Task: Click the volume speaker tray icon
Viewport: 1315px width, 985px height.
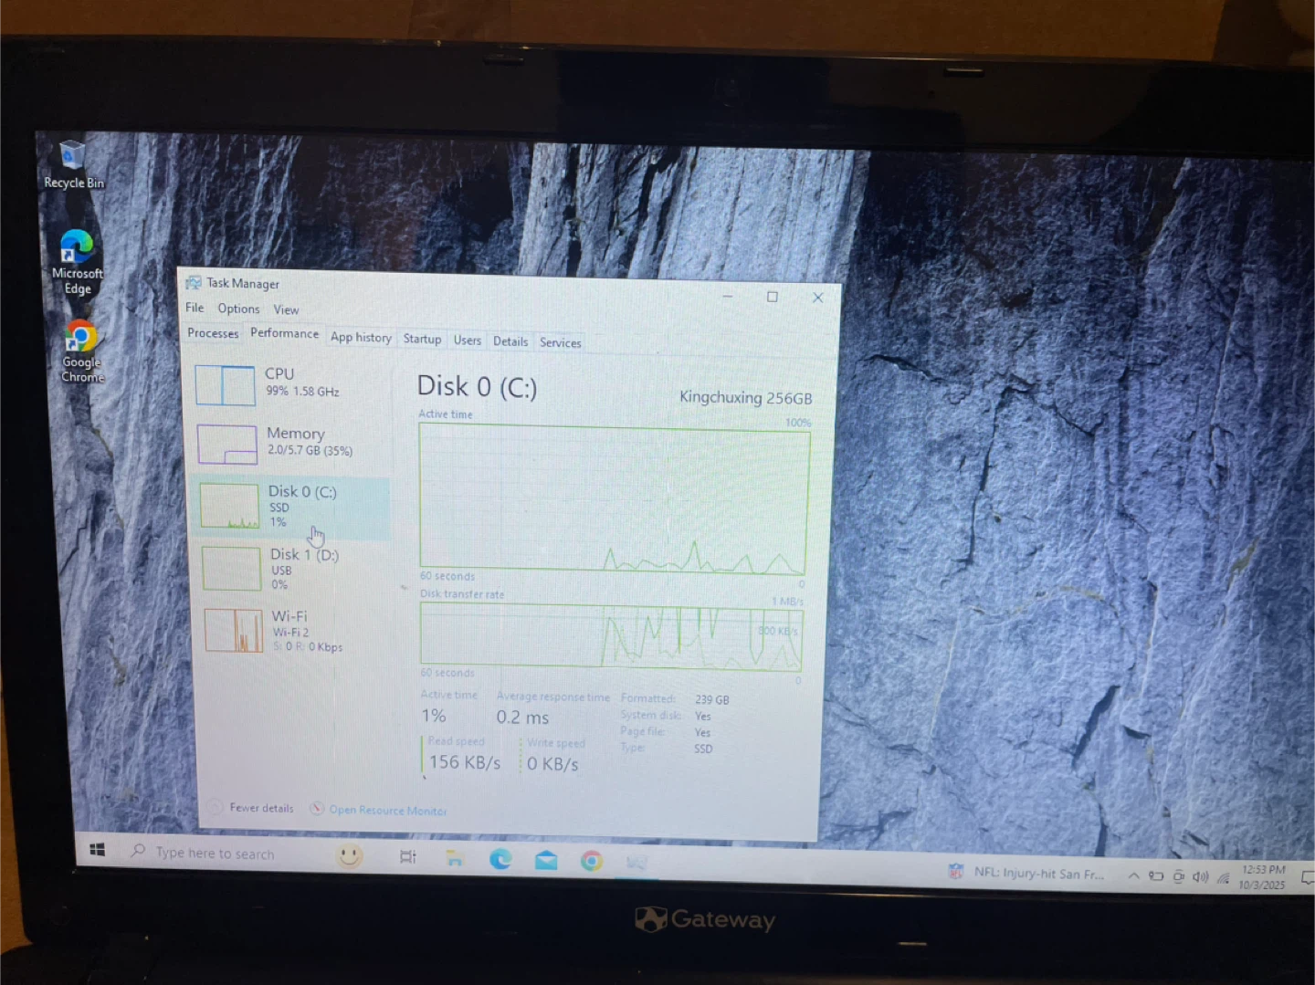Action: point(1199,876)
